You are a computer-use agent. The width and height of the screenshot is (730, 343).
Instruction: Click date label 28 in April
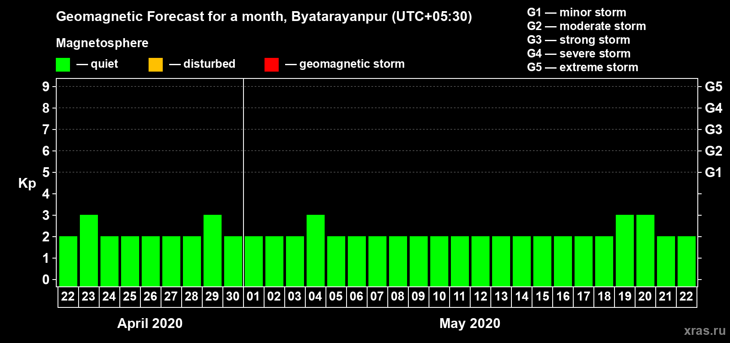pyautogui.click(x=192, y=296)
